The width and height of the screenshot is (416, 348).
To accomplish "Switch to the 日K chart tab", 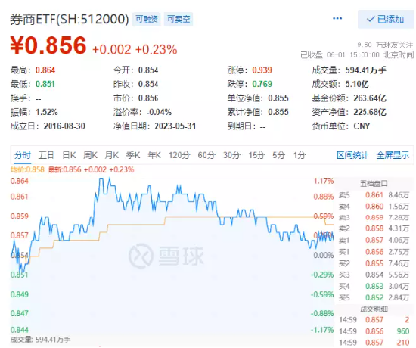I will pyautogui.click(x=69, y=155).
